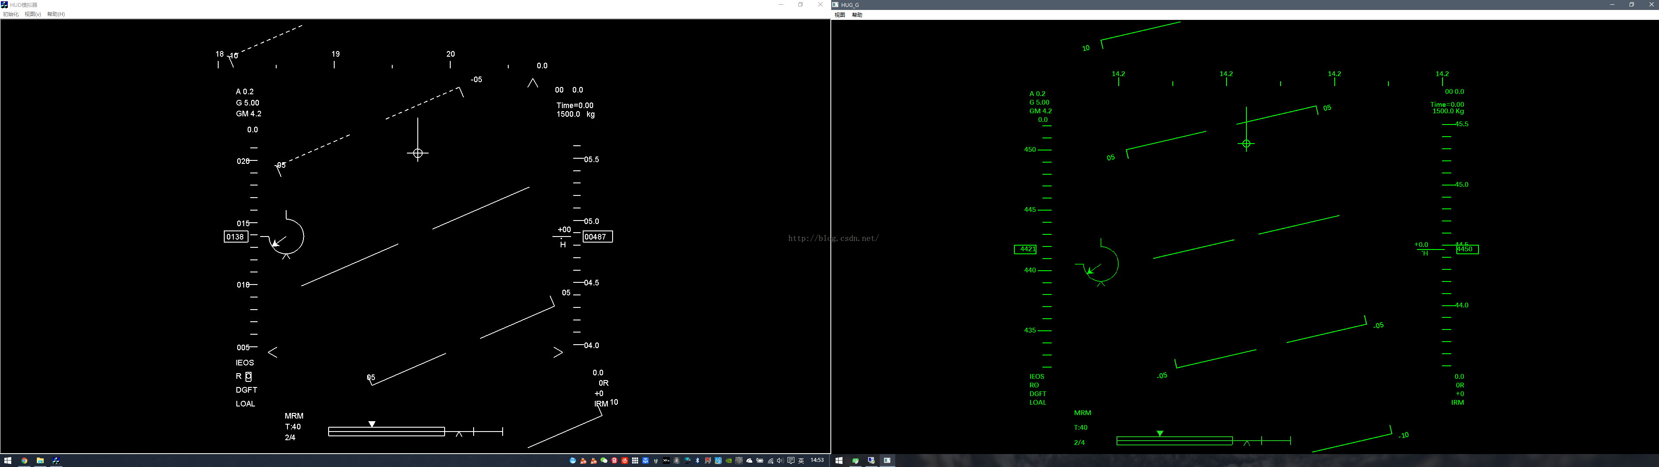Viewport: 1659px width, 467px height.
Task: Click green MRM label in HUG_G
Action: pyautogui.click(x=1083, y=413)
